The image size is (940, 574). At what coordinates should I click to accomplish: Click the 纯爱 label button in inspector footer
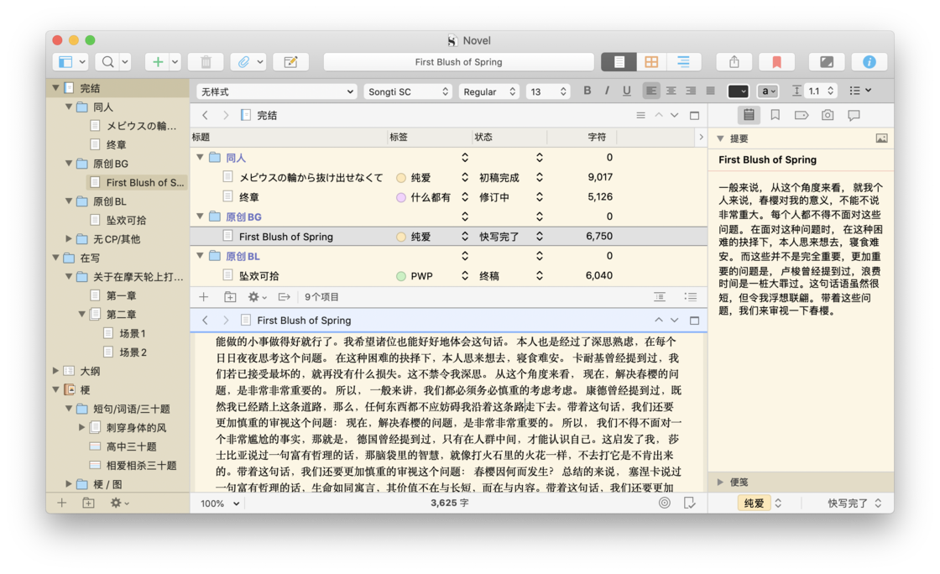754,503
